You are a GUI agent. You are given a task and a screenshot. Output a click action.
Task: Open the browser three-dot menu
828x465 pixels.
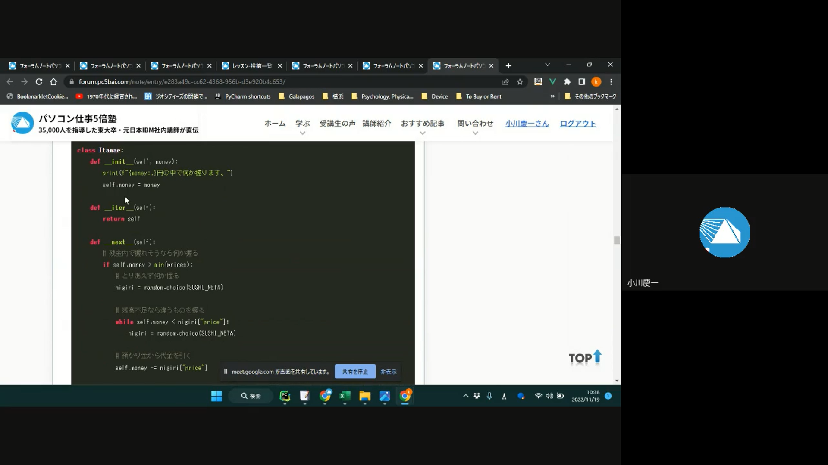tap(611, 82)
